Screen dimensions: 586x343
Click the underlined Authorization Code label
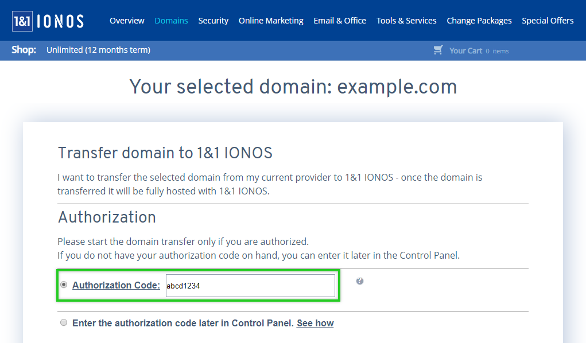(116, 285)
